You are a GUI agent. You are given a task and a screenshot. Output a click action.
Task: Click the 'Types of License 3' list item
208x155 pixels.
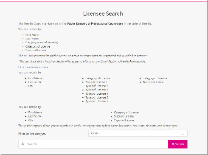(97, 90)
